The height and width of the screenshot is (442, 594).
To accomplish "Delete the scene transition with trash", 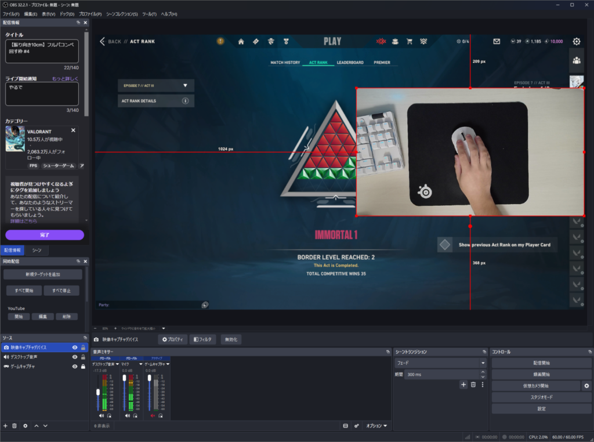I will [x=473, y=385].
